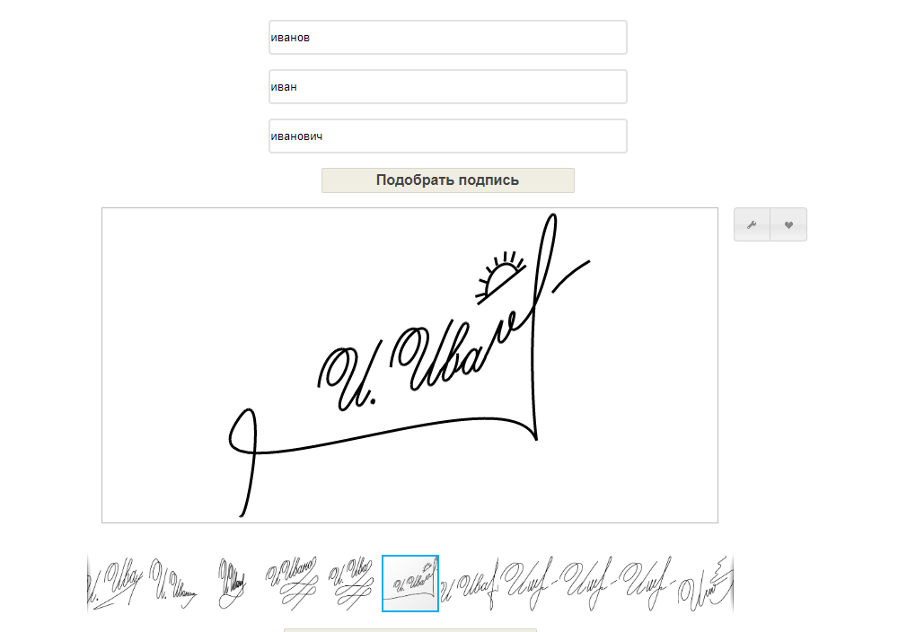Pick the thumbnail with vertical cross stroke after 'Ива'
This screenshot has height=632, width=898.
click(470, 584)
